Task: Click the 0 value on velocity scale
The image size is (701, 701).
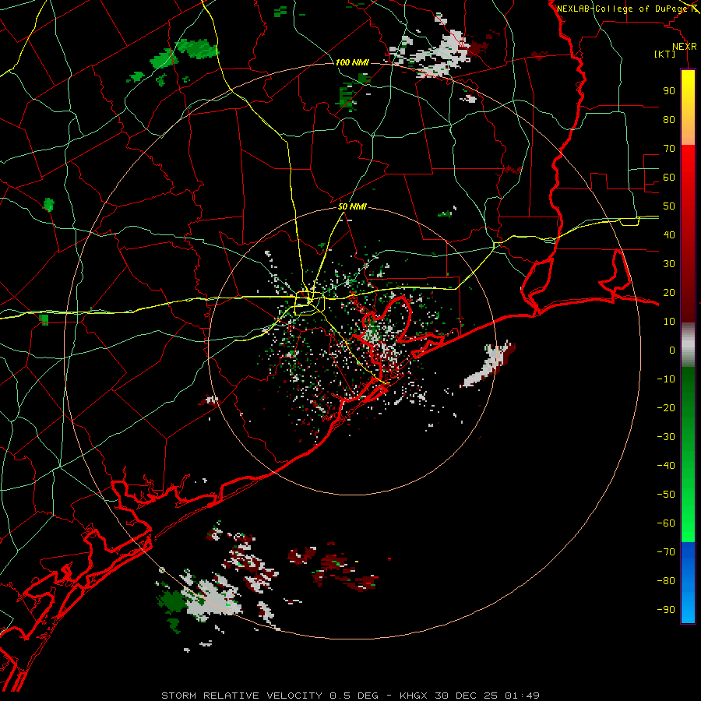Action: pos(672,350)
